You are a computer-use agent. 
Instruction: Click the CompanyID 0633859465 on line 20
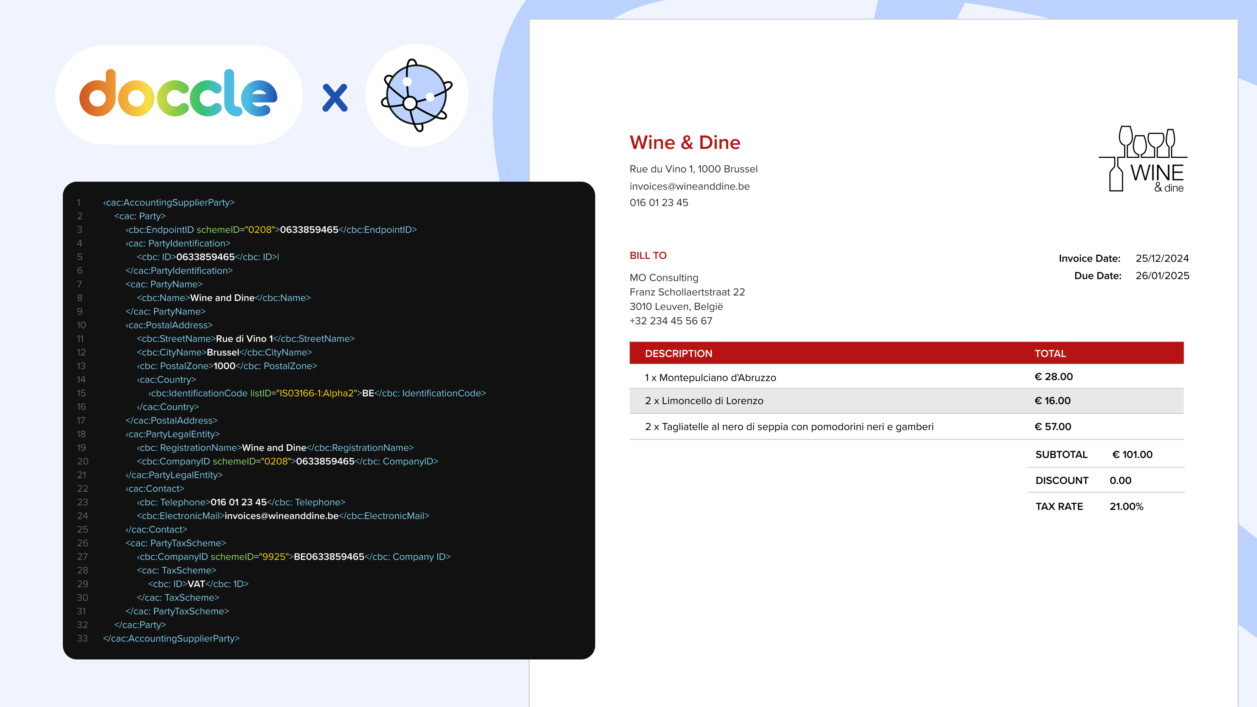287,461
